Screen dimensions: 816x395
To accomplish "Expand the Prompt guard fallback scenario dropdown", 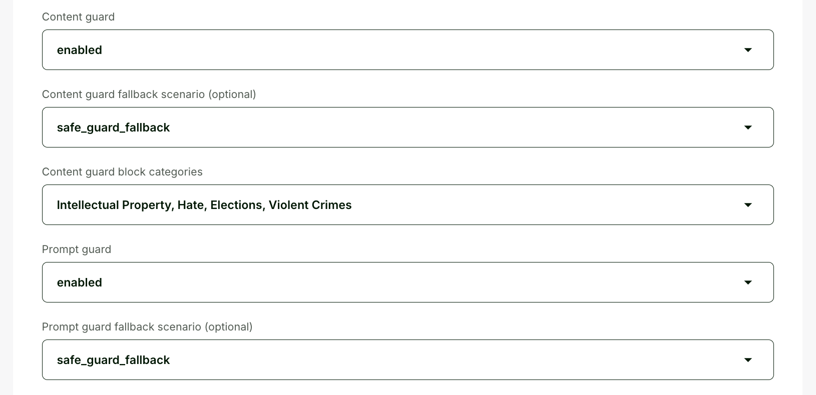I will [400, 360].
